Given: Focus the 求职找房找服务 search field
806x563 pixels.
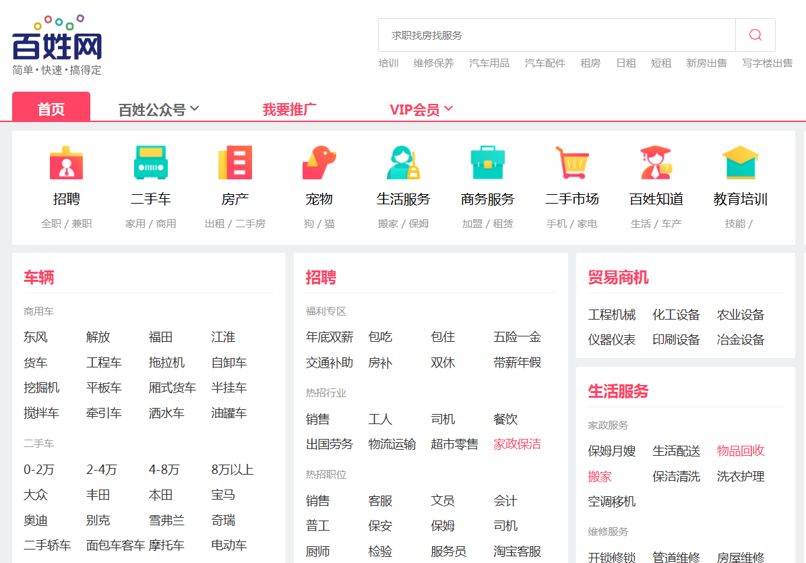Looking at the screenshot, I should pyautogui.click(x=557, y=35).
